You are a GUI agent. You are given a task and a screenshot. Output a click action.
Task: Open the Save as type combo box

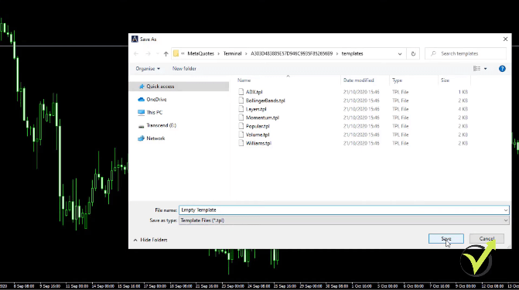click(344, 220)
